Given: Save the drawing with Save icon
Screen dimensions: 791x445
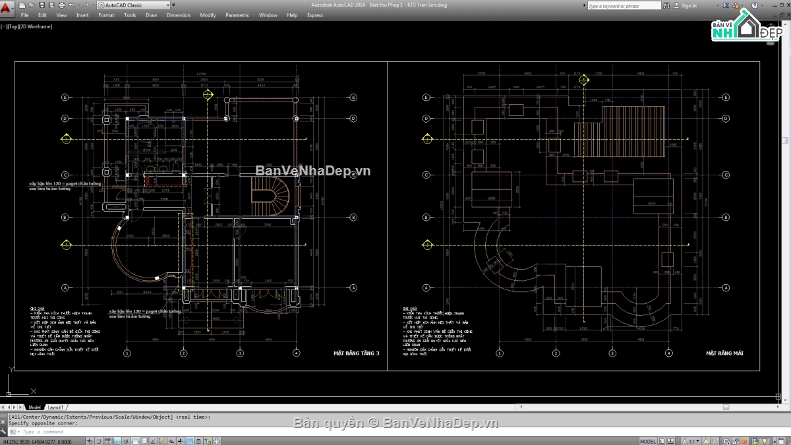Looking at the screenshot, I should pos(42,5).
